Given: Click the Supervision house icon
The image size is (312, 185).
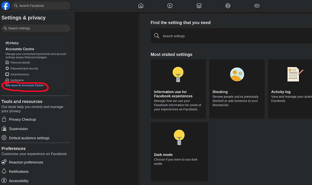Looking at the screenshot, I should click(x=4, y=129).
